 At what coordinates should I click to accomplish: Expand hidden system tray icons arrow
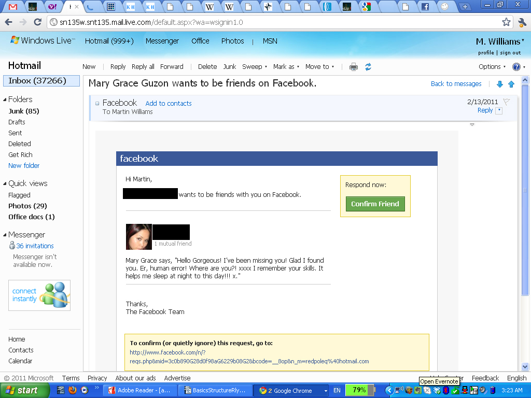389,391
